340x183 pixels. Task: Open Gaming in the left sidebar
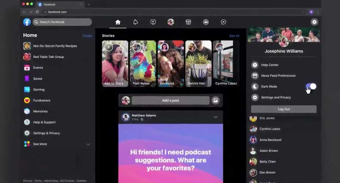click(39, 90)
